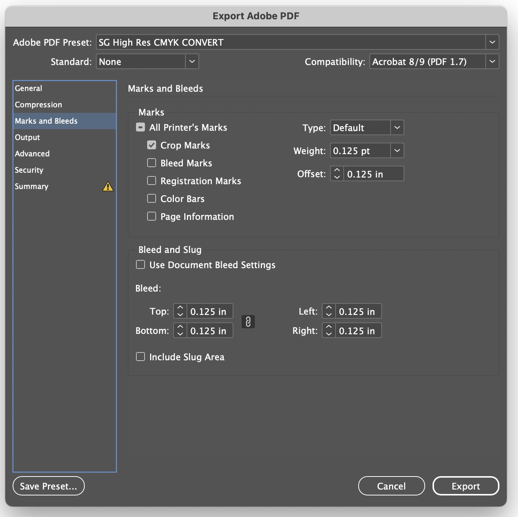Enable Registration Marks checkbox
Screen dimensions: 518x517
tap(152, 181)
